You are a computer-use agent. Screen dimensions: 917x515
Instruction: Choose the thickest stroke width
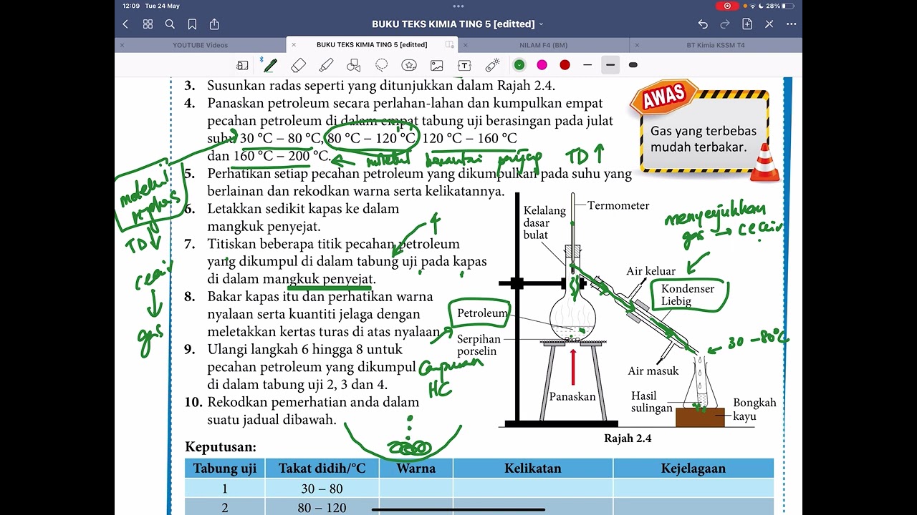pos(633,65)
